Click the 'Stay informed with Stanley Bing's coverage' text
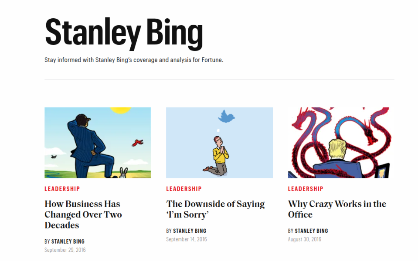Screen dimensions: 418x261 pyautogui.click(x=134, y=60)
